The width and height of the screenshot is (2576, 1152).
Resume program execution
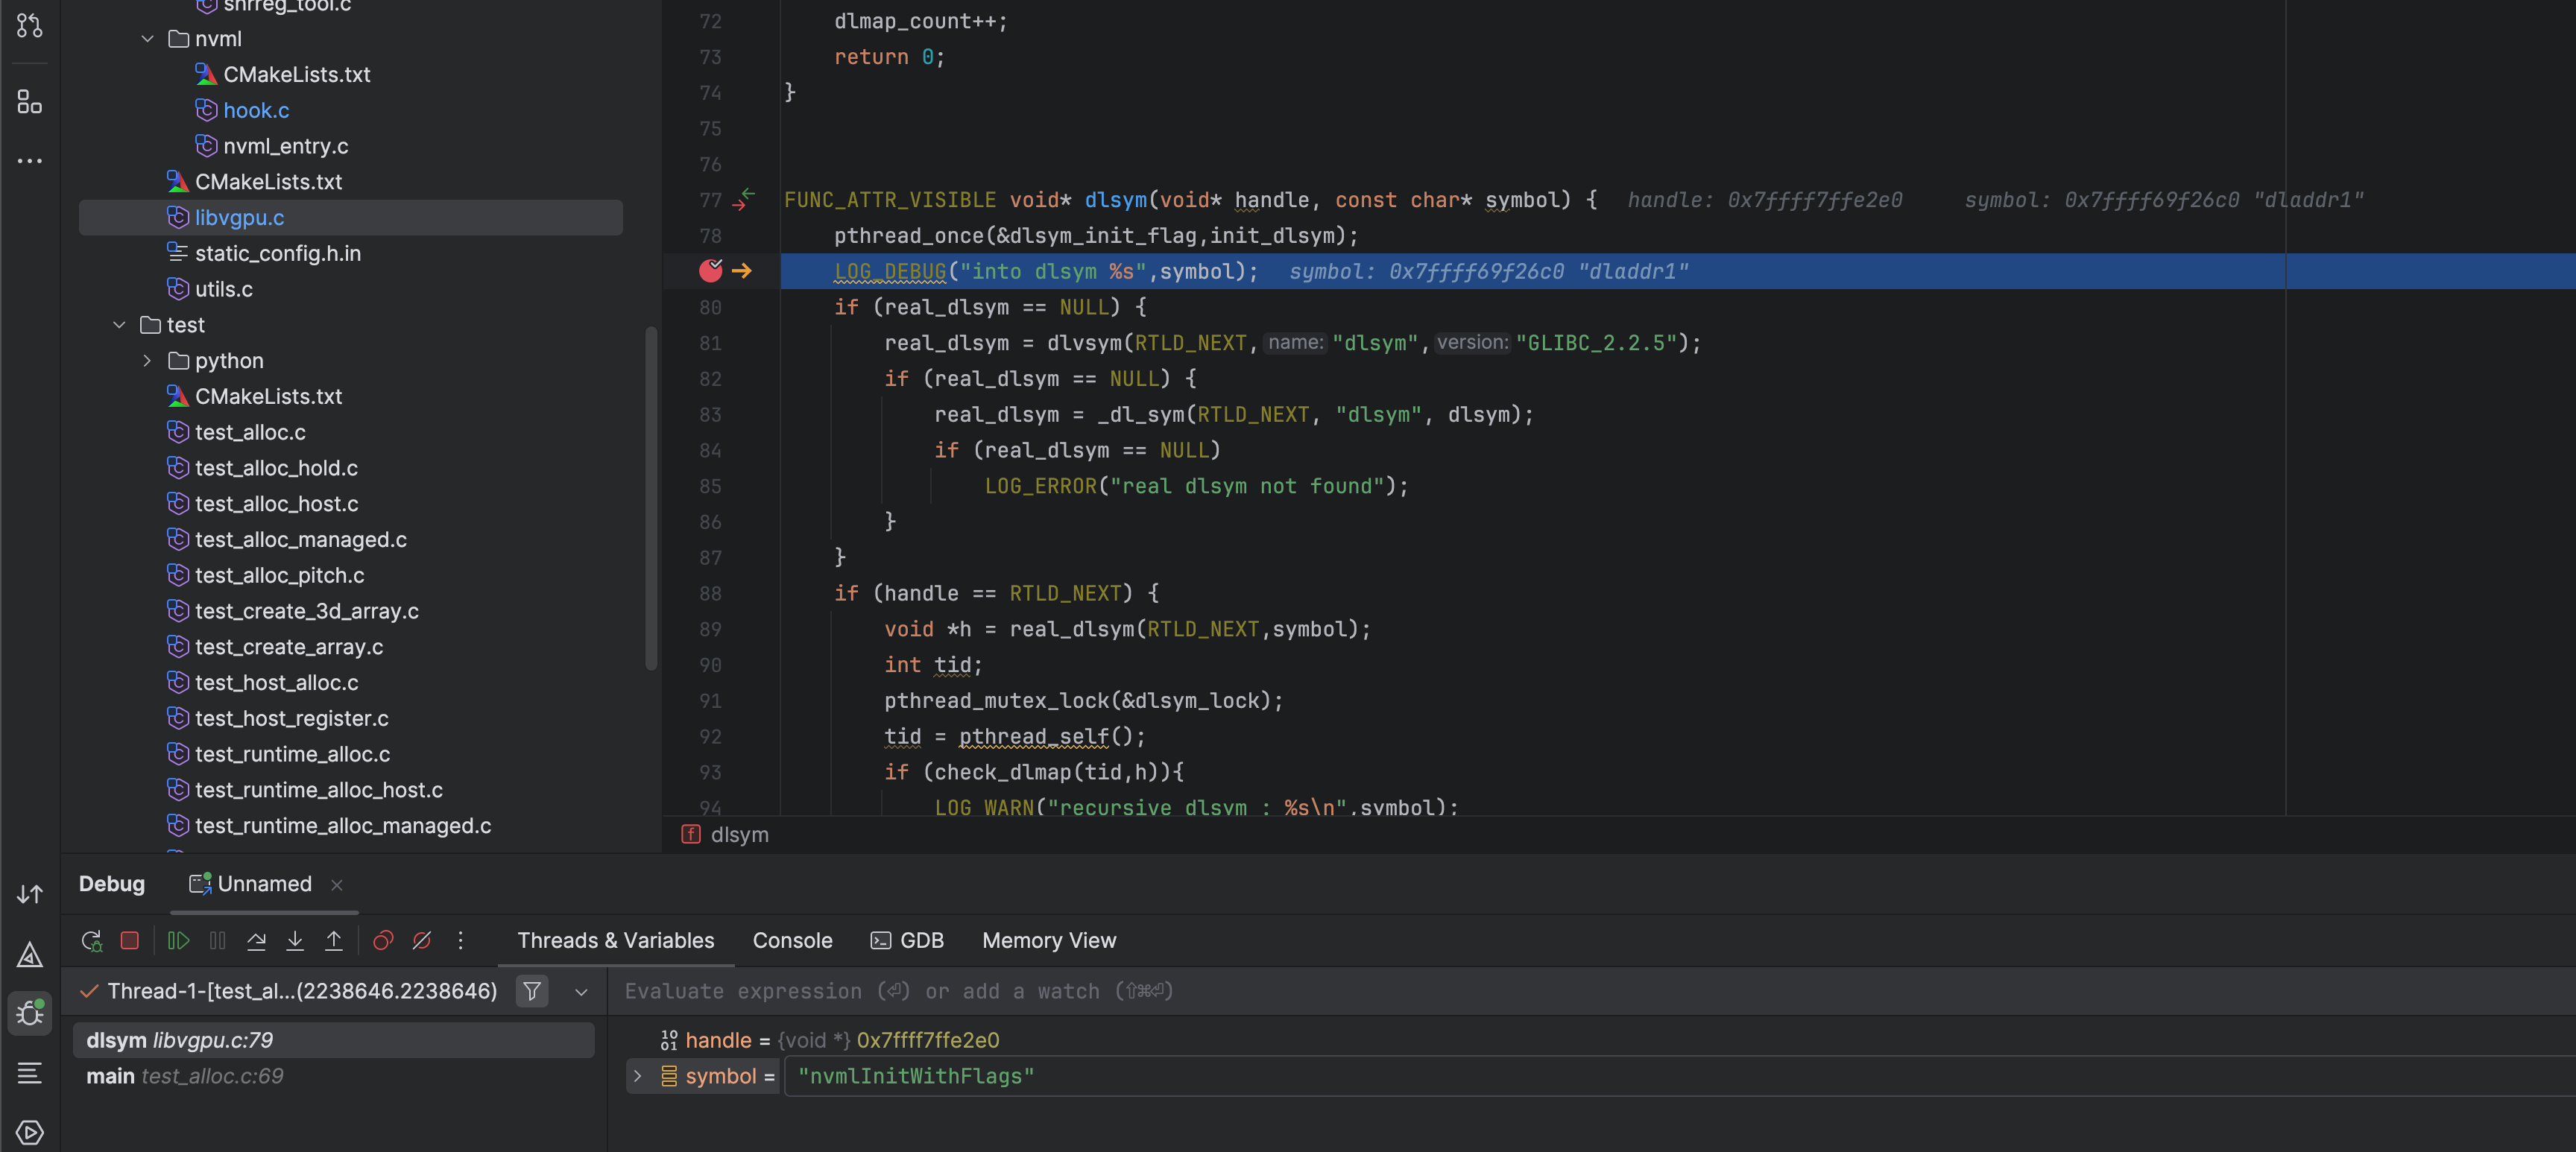178,940
